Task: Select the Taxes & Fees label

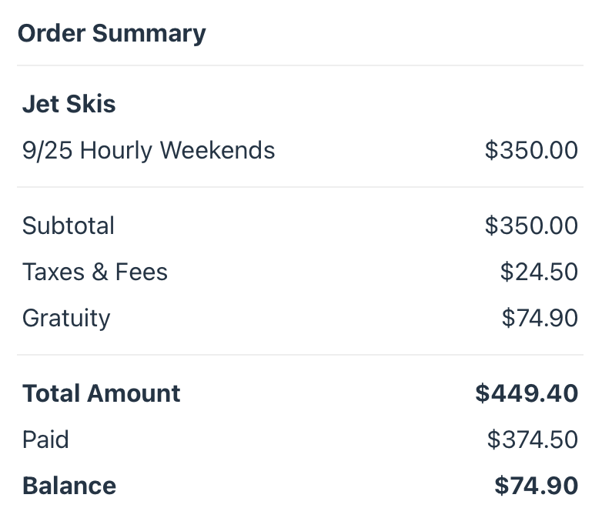Action: (95, 272)
